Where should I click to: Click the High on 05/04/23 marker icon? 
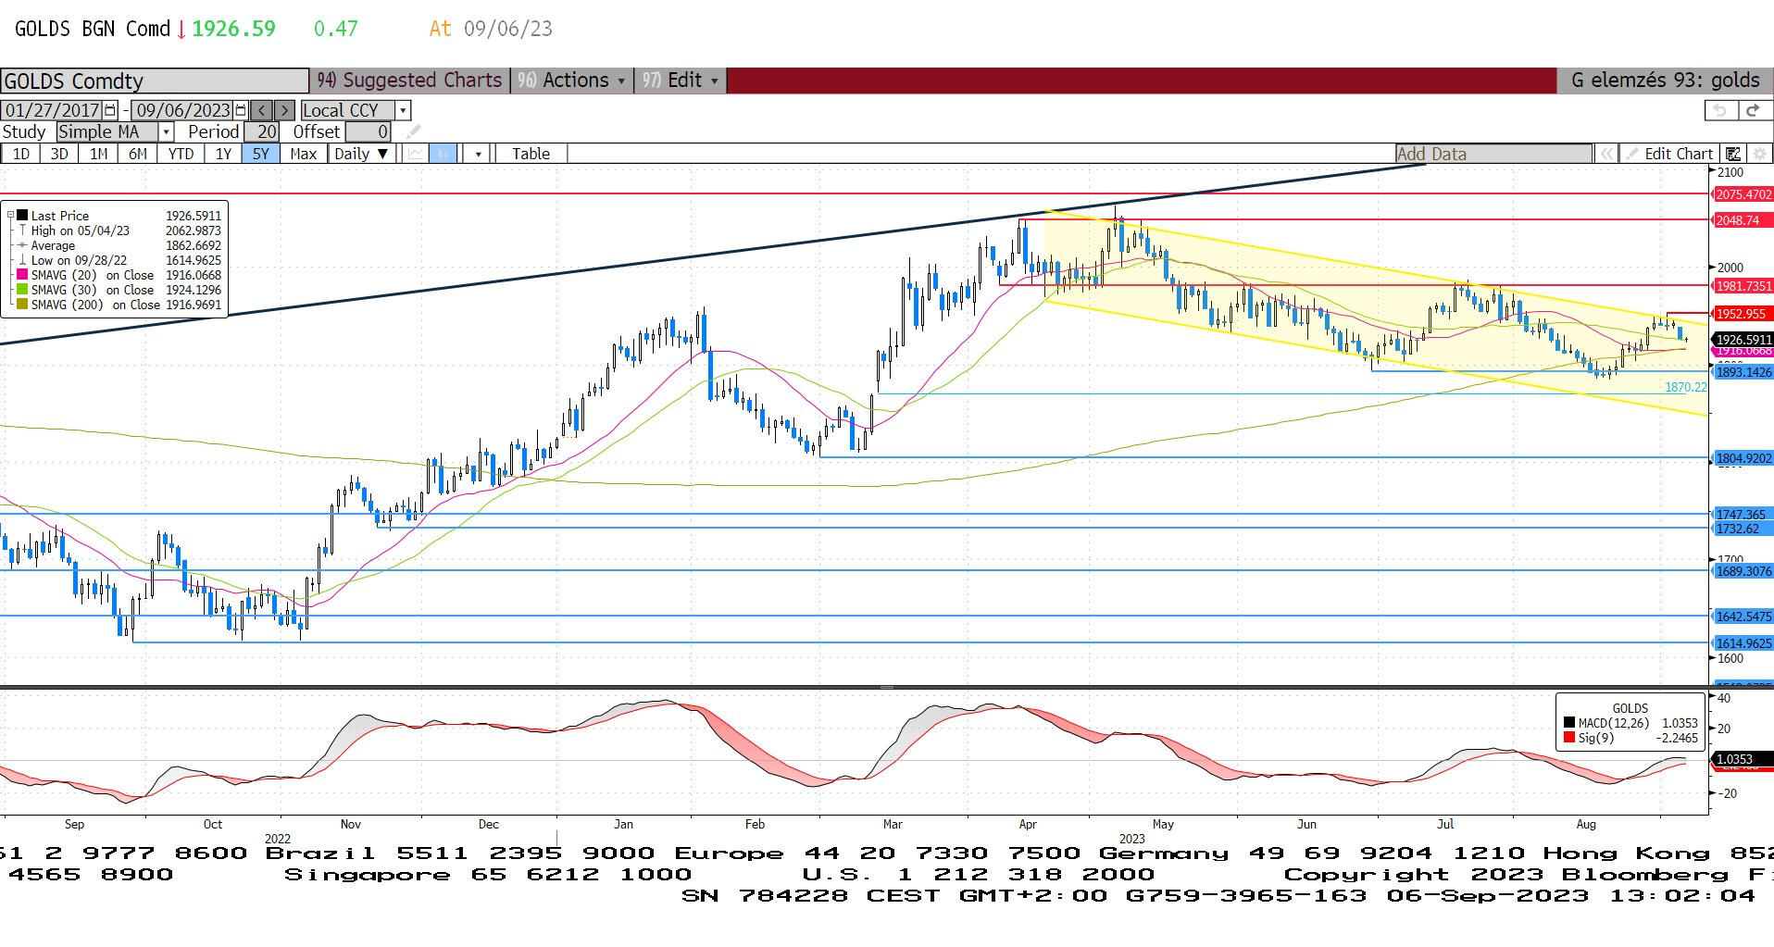pos(22,231)
